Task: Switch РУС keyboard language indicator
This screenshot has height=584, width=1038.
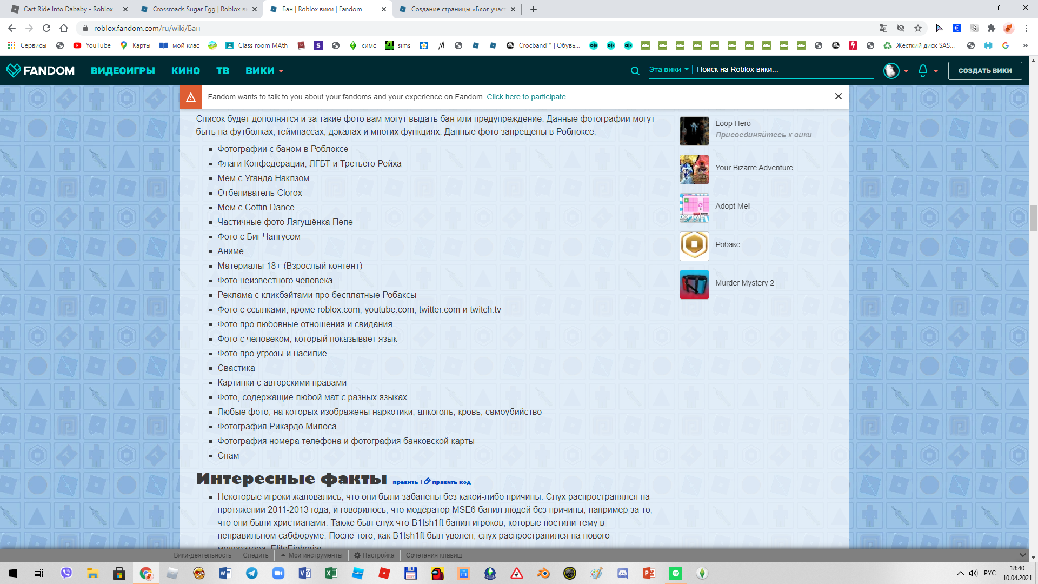Action: click(x=989, y=573)
